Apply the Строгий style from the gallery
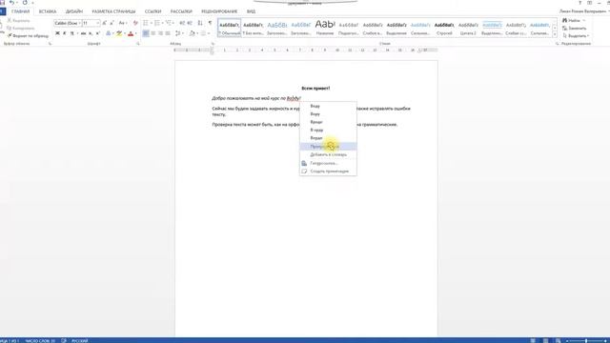Image resolution: width=610 pixels, height=343 pixels. click(444, 28)
